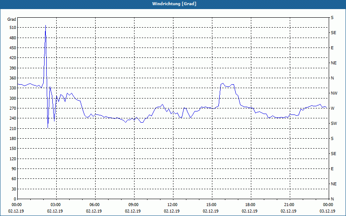The width and height of the screenshot is (346, 216).
Task: Click the 180 degree axis label
Action: pos(13,139)
